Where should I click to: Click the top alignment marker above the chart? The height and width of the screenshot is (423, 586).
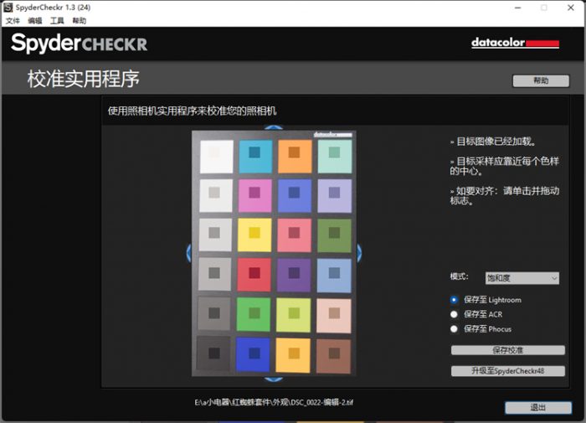(x=272, y=128)
